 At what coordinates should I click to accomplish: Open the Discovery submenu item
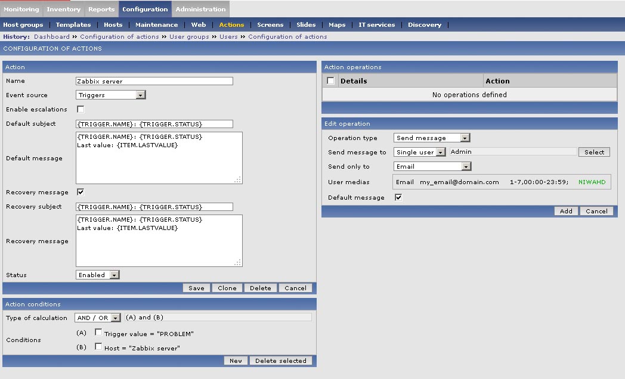click(x=425, y=24)
